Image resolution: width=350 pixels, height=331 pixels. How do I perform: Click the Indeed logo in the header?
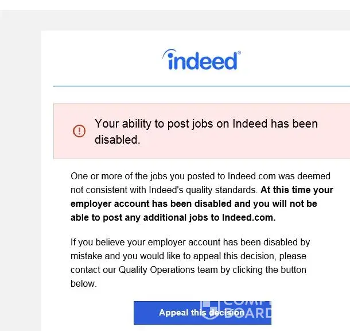[201, 60]
